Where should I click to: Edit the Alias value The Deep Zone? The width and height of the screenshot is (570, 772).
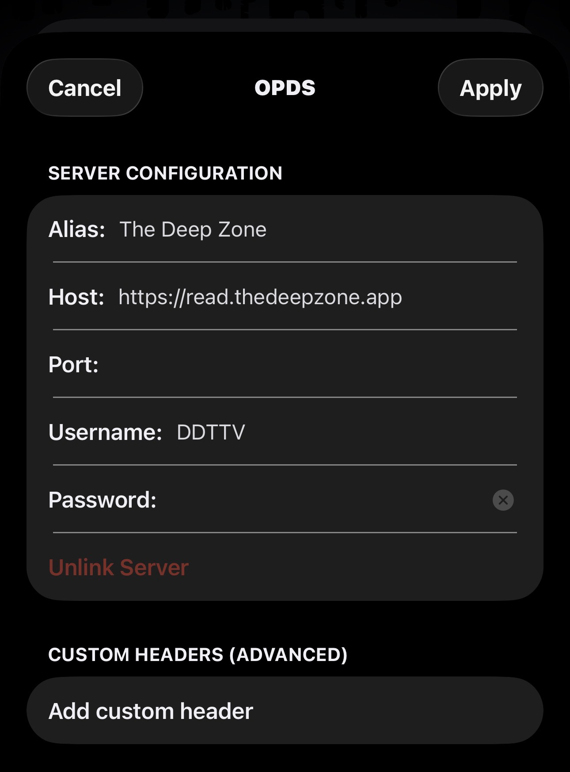[193, 229]
